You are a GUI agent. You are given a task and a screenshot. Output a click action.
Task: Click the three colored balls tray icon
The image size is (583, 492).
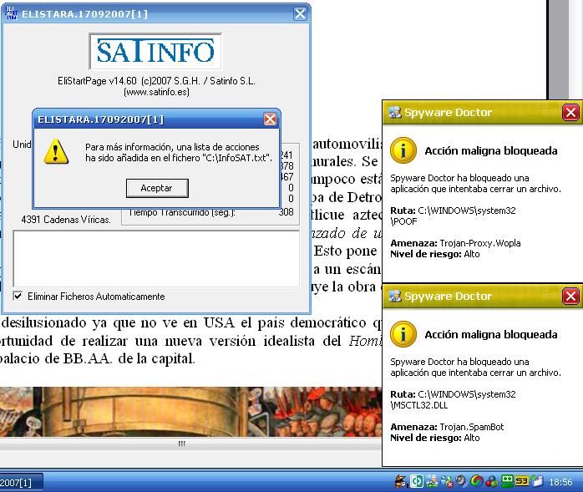(x=491, y=482)
